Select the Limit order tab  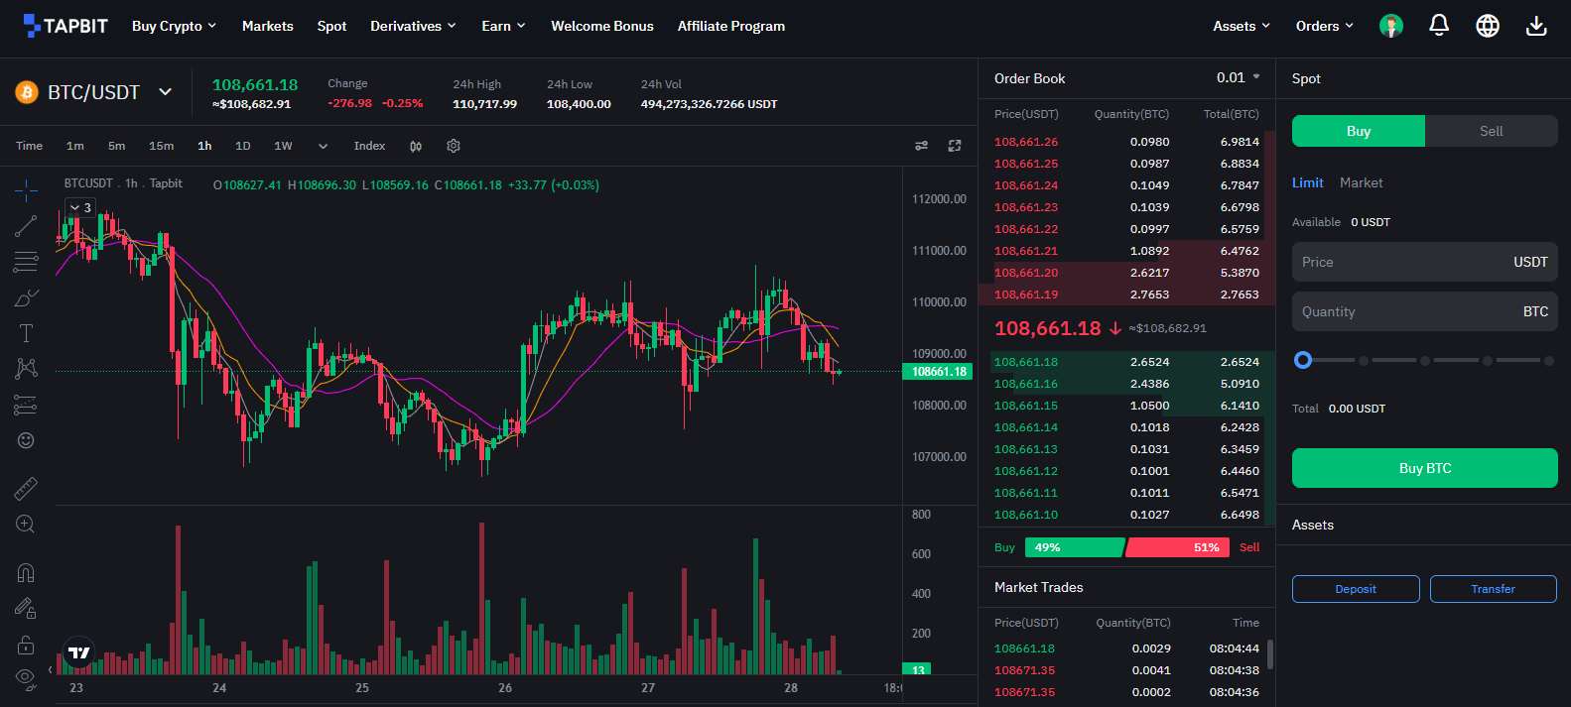coord(1307,182)
